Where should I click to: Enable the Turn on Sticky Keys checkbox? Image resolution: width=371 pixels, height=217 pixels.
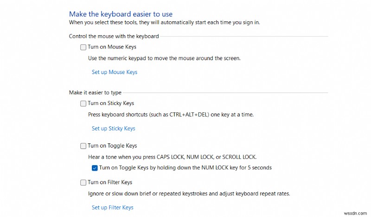point(83,104)
